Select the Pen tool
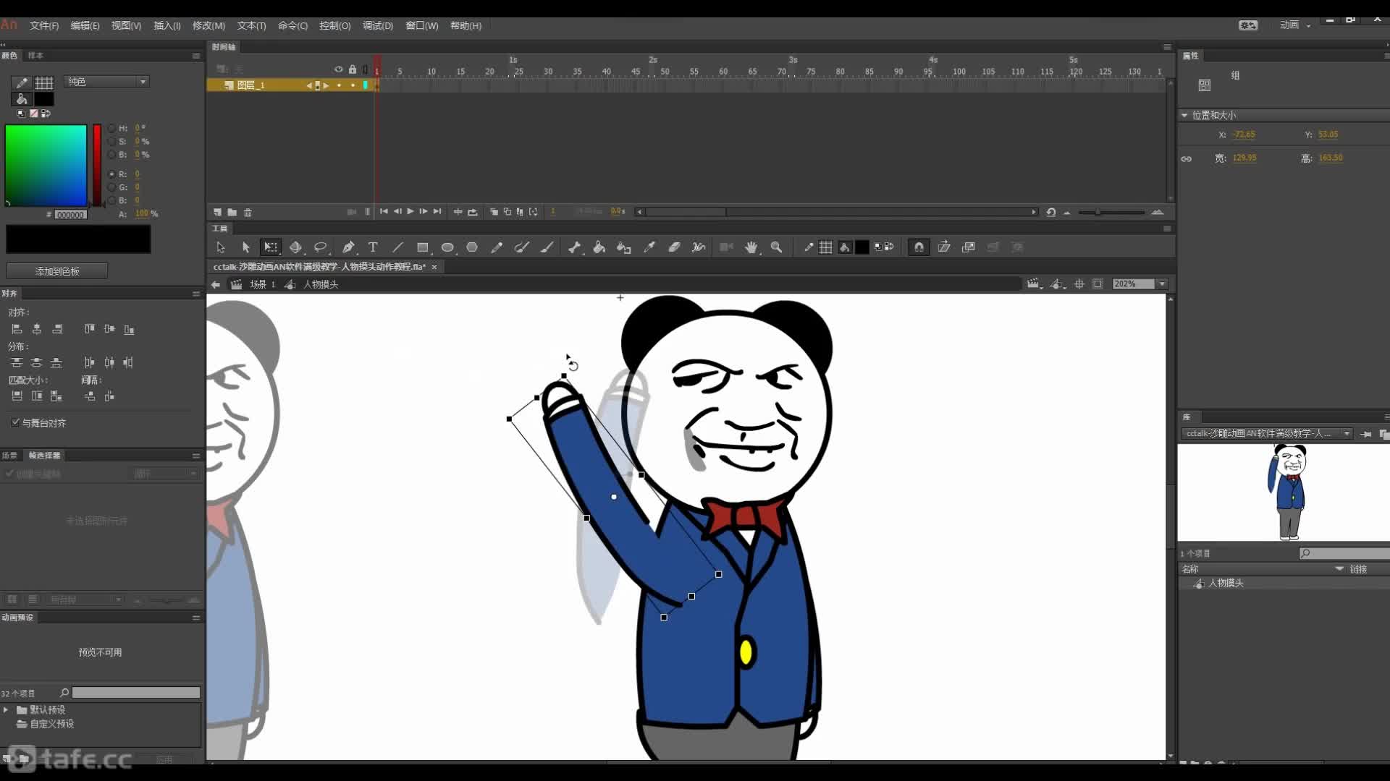 pos(348,247)
